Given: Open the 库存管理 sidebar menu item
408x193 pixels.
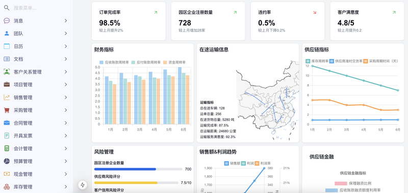Looking at the screenshot, I should coord(36,187).
